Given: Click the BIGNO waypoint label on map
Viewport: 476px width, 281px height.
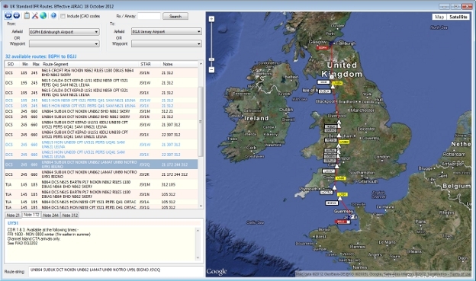Looking at the screenshot, I should point(332,203).
